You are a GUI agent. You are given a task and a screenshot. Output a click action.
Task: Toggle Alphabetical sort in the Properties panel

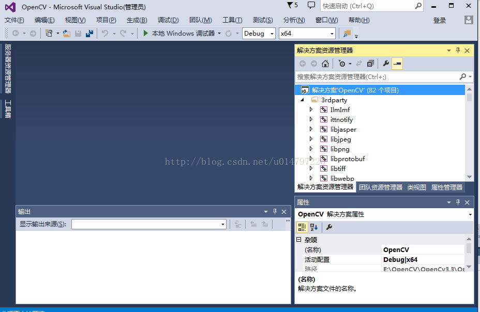[x=314, y=227]
